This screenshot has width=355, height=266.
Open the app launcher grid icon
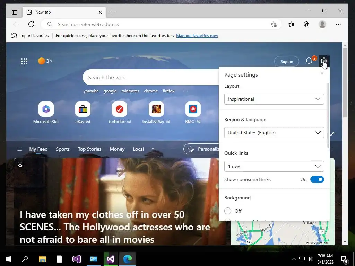[24, 61]
